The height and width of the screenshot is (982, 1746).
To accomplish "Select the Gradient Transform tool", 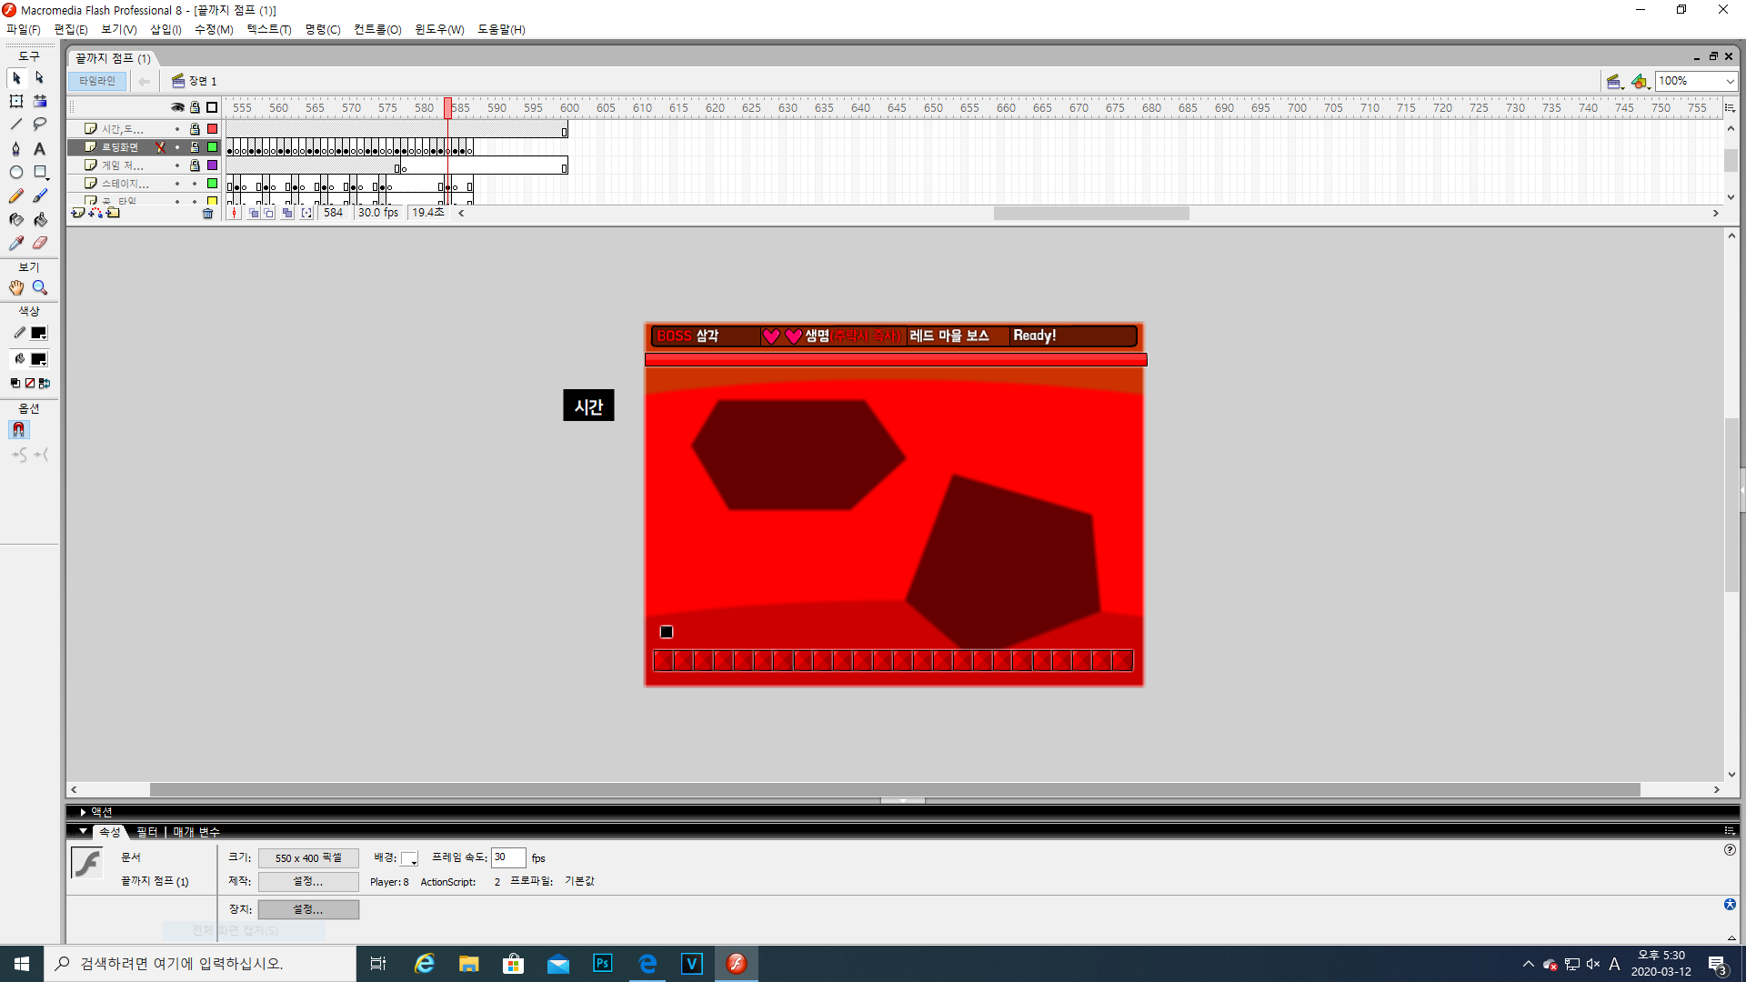I will point(40,101).
